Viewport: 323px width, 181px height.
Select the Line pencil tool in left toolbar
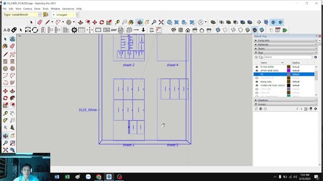tap(6, 54)
